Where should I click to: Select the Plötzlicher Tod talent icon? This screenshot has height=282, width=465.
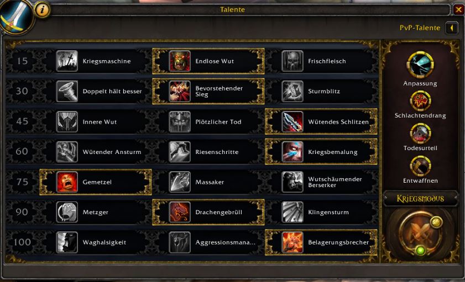(179, 121)
